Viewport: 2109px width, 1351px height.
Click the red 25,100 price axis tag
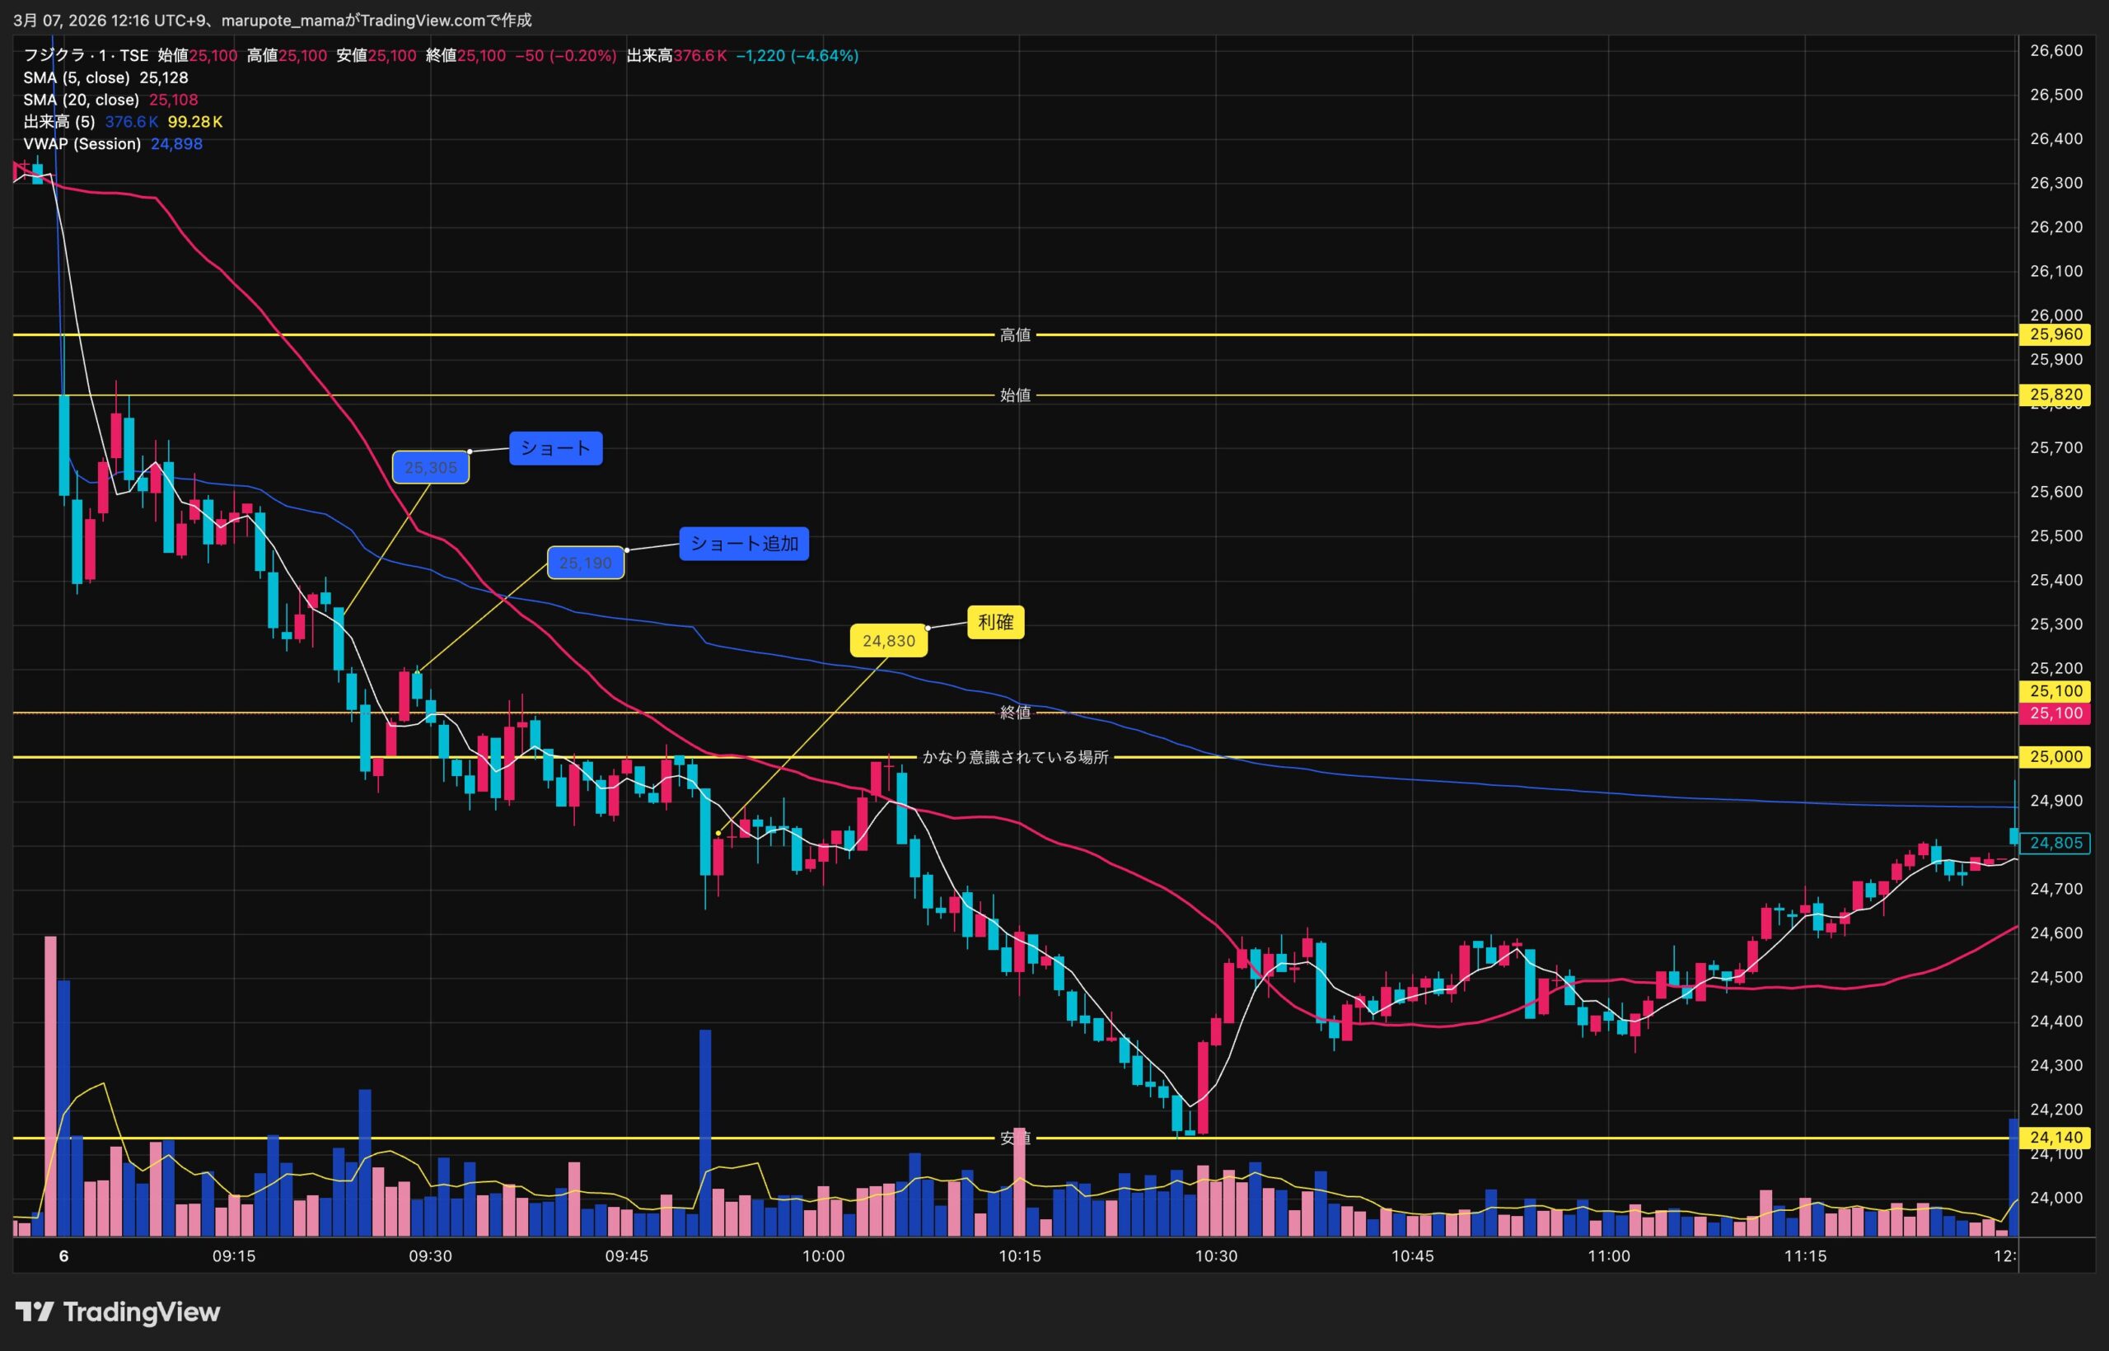[x=2055, y=713]
